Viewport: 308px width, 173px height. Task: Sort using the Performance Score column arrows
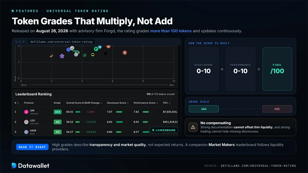coord(157,103)
